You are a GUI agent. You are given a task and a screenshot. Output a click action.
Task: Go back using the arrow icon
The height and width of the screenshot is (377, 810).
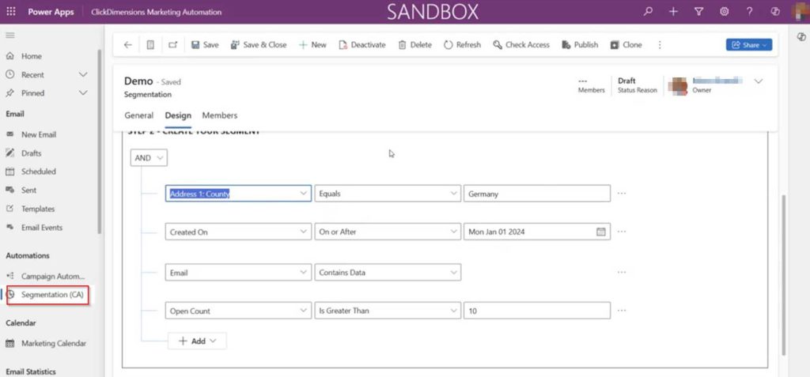[x=127, y=45]
